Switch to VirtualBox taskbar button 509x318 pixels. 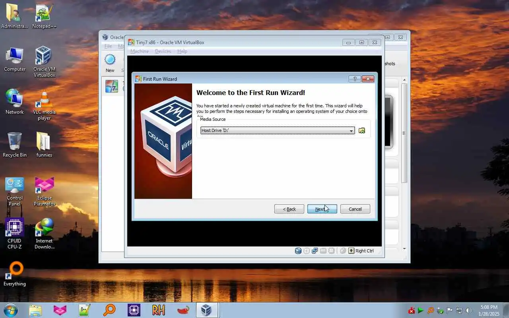(207, 310)
